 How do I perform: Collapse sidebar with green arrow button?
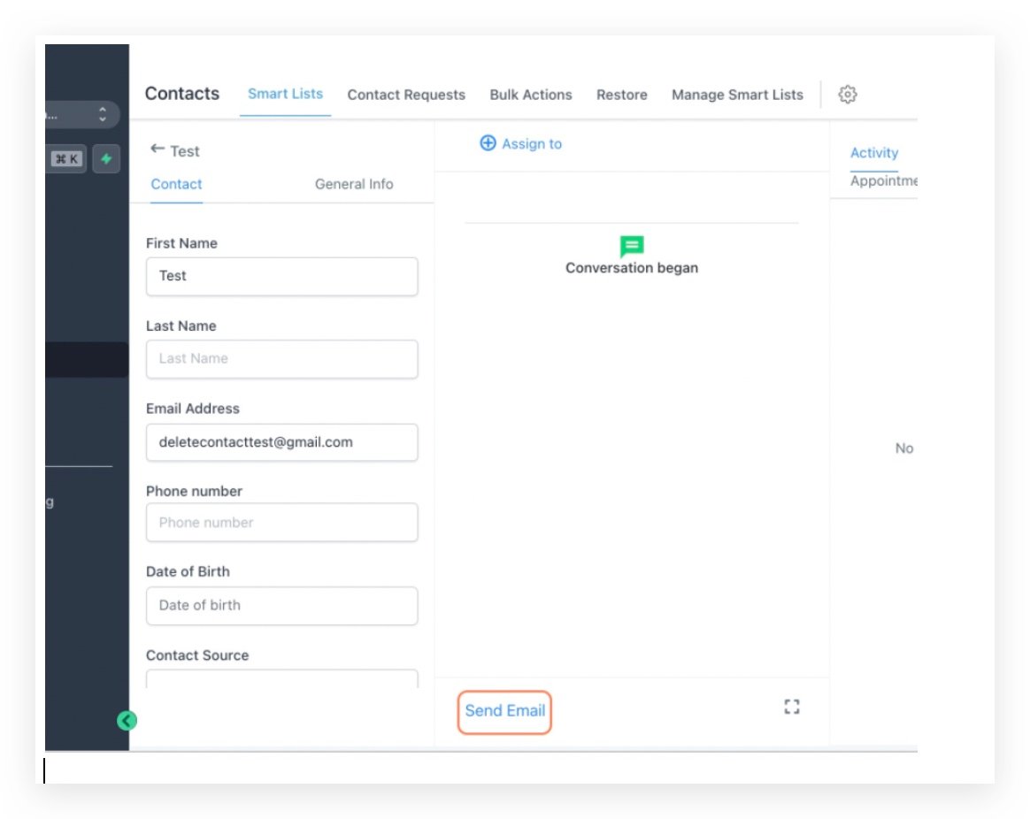pyautogui.click(x=127, y=721)
